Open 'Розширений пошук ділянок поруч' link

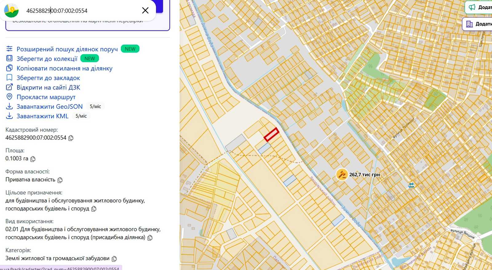pyautogui.click(x=67, y=49)
